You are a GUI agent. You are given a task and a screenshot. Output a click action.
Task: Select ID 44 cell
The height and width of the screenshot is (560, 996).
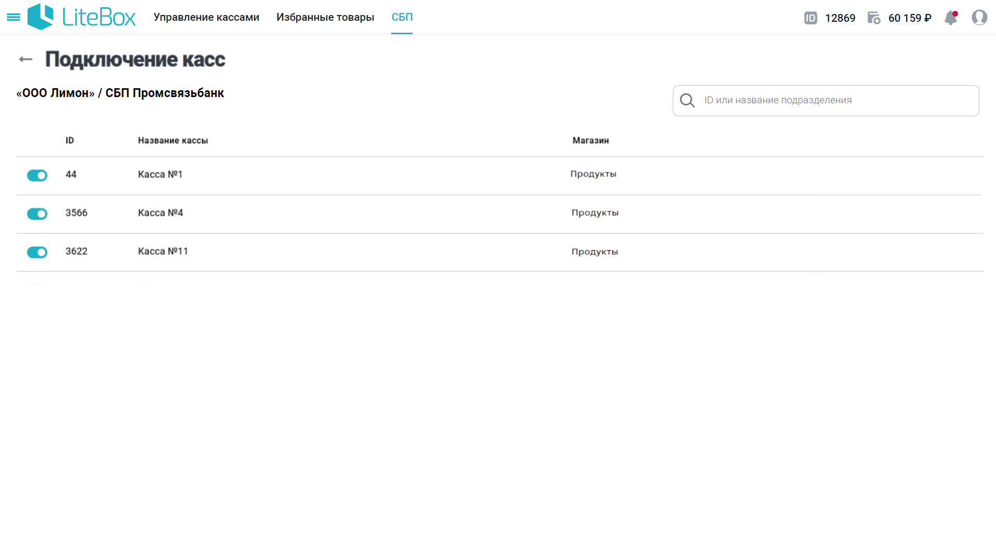click(71, 174)
